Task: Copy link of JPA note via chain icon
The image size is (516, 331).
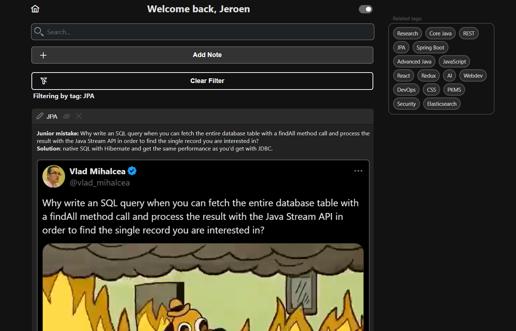Action: pyautogui.click(x=66, y=116)
